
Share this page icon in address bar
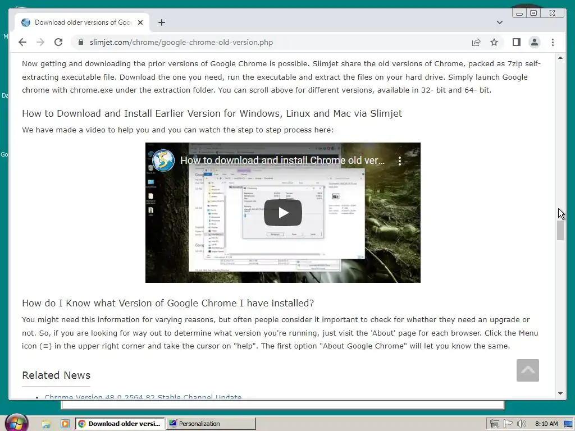coord(476,42)
